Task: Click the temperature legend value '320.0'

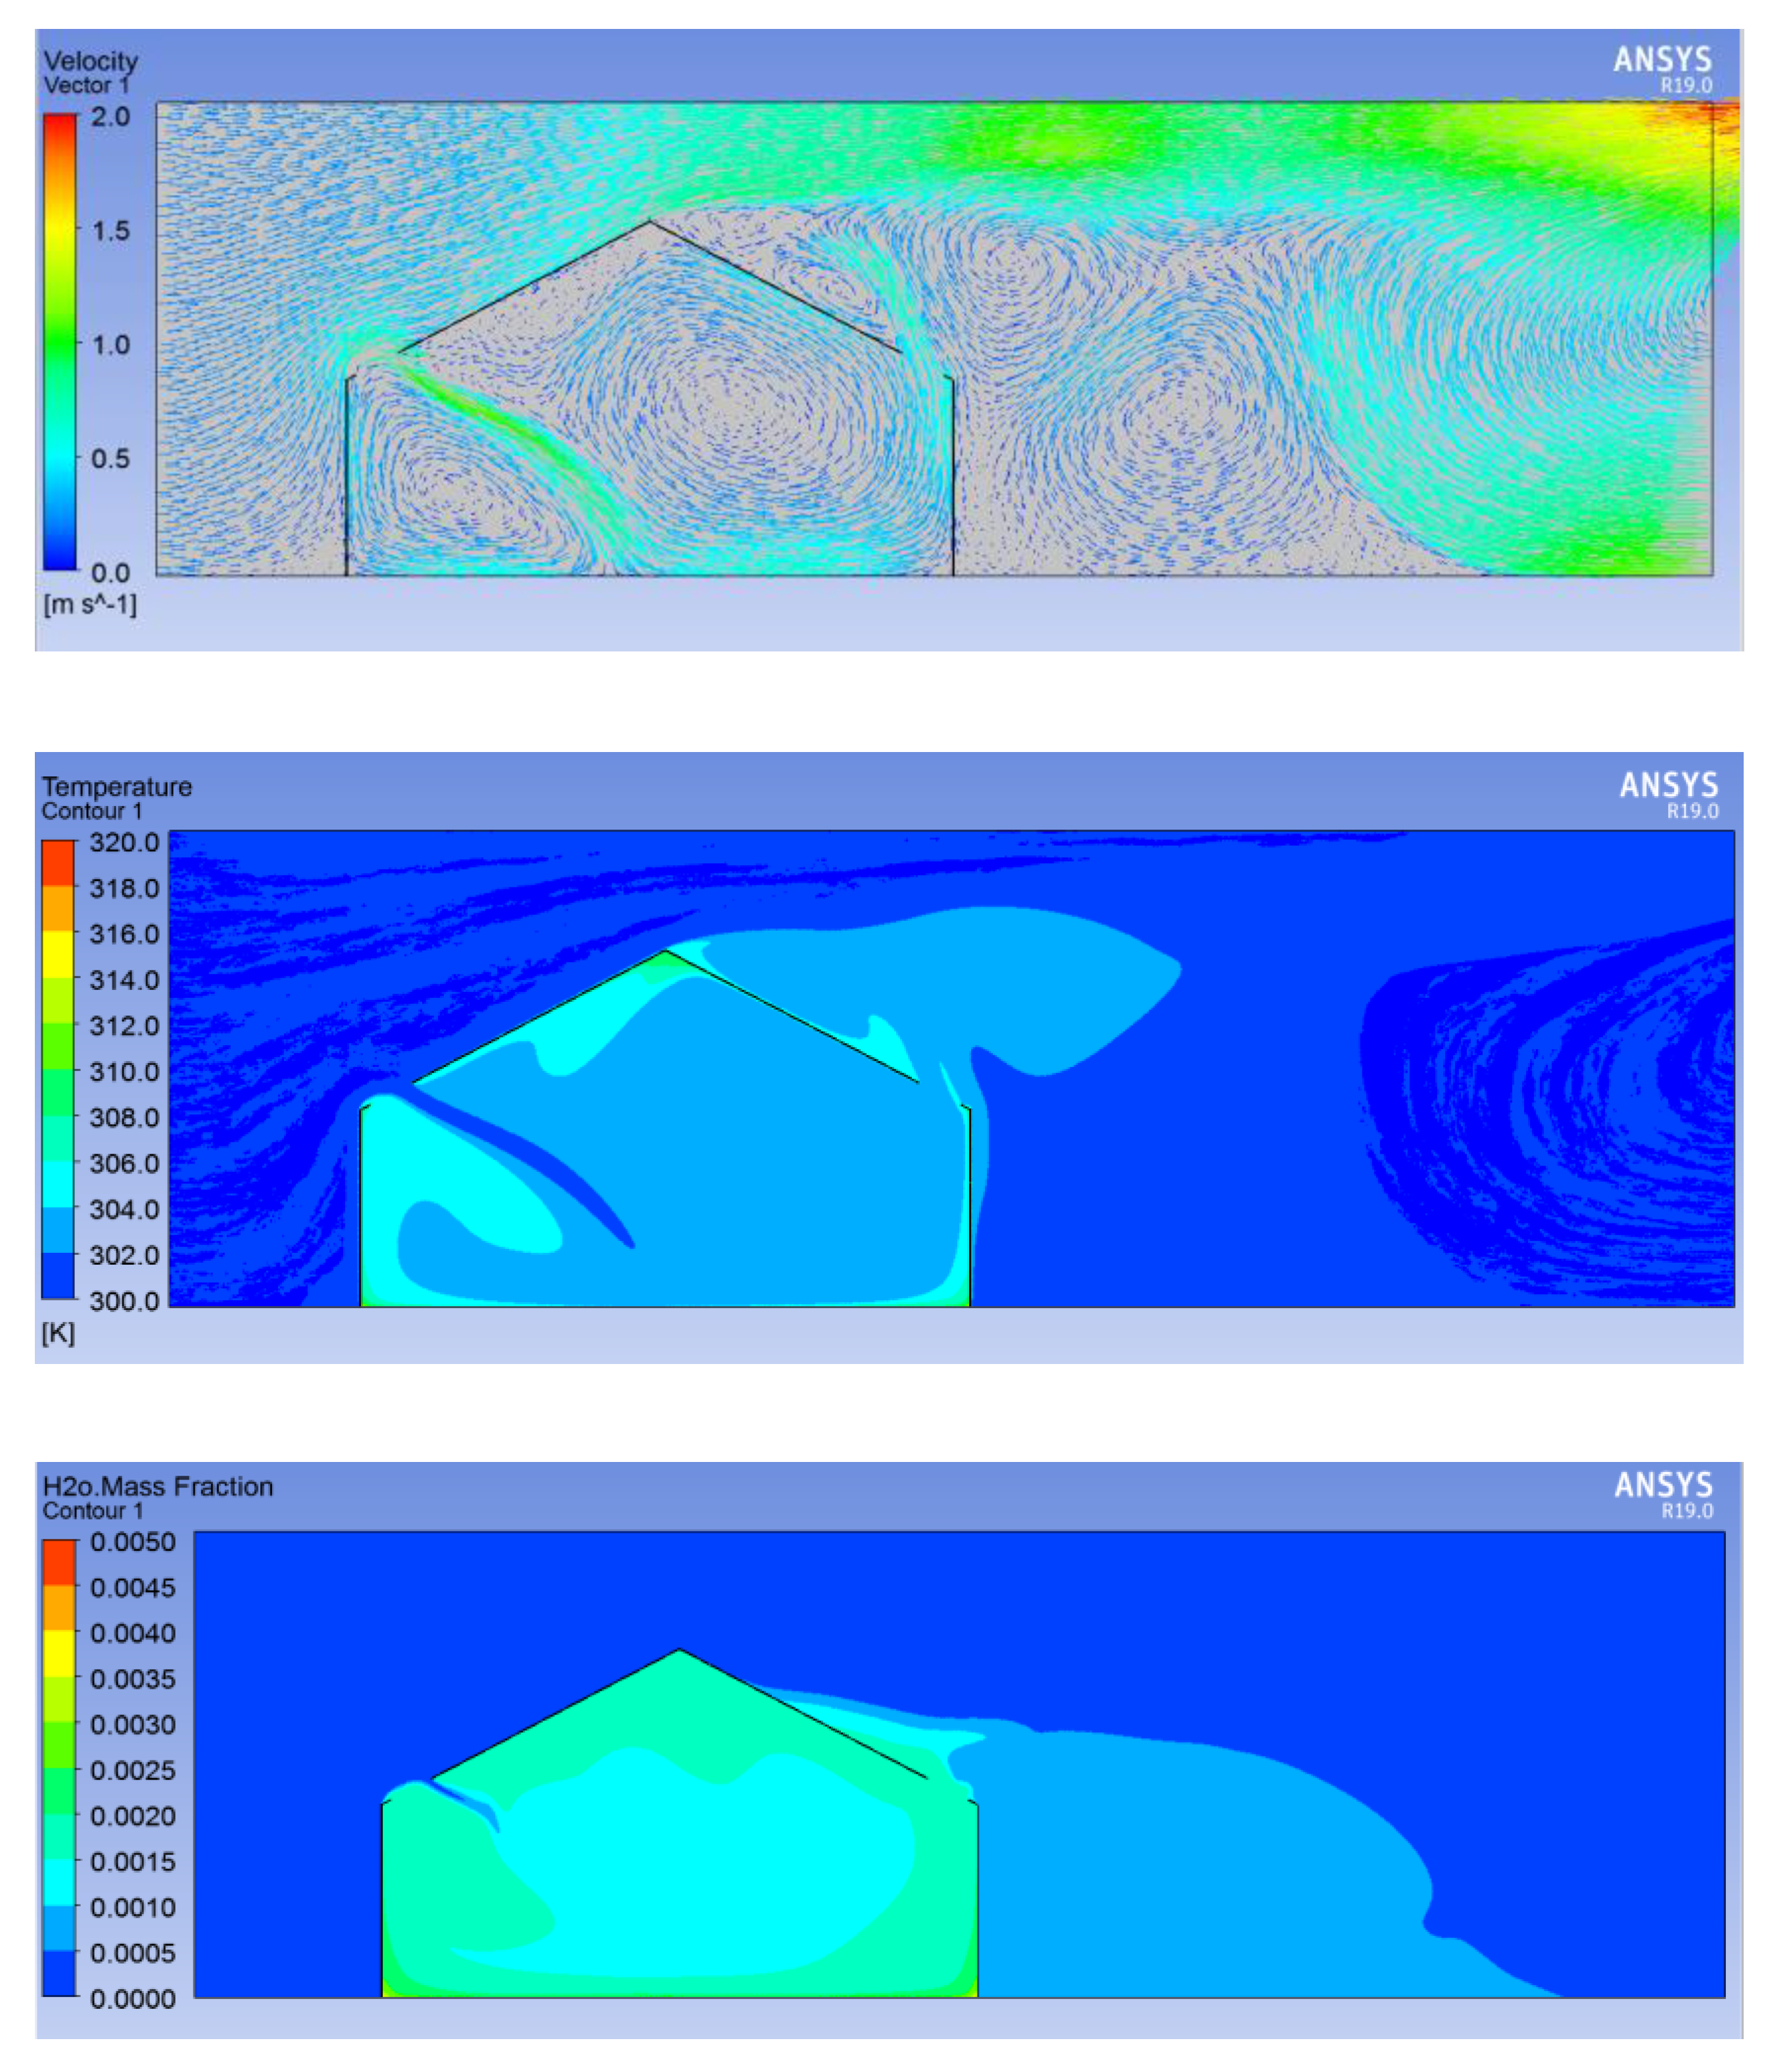Action: 124,842
